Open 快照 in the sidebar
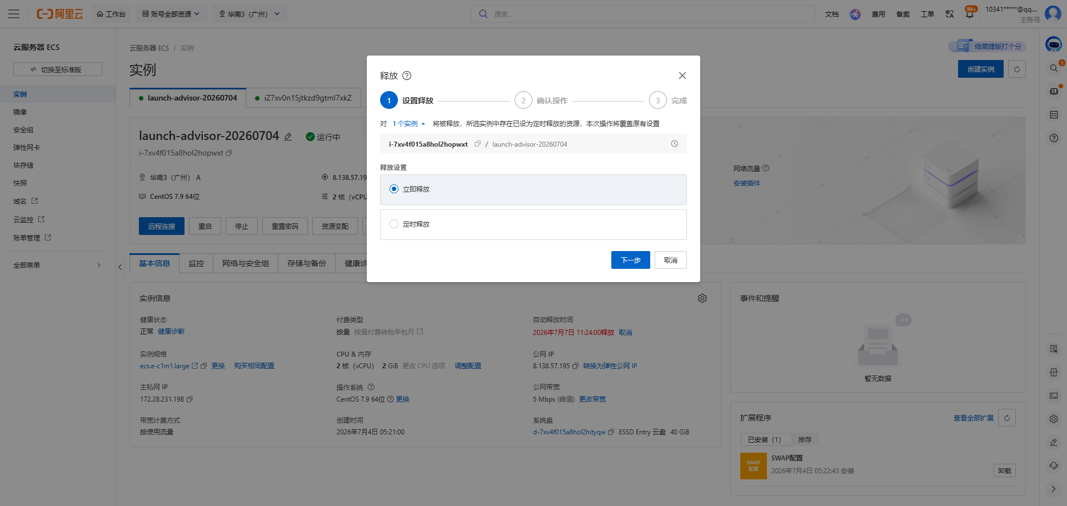The image size is (1067, 506). click(x=20, y=183)
